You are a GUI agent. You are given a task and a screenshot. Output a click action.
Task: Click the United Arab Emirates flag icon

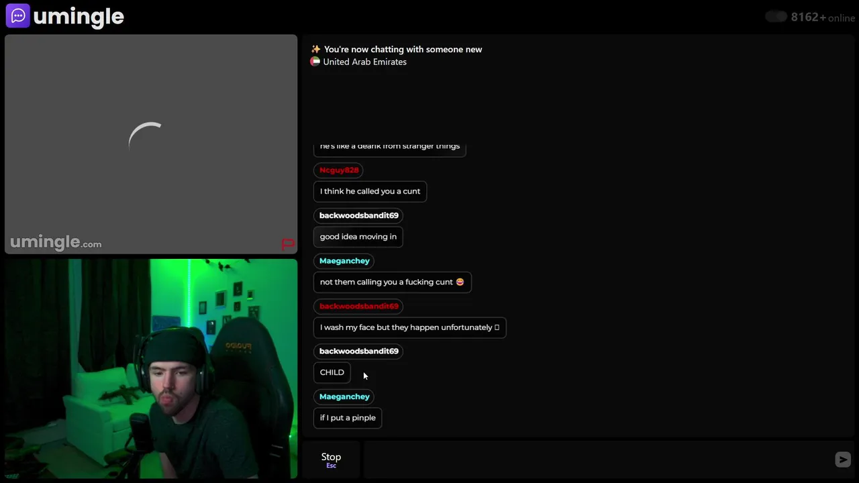(315, 62)
